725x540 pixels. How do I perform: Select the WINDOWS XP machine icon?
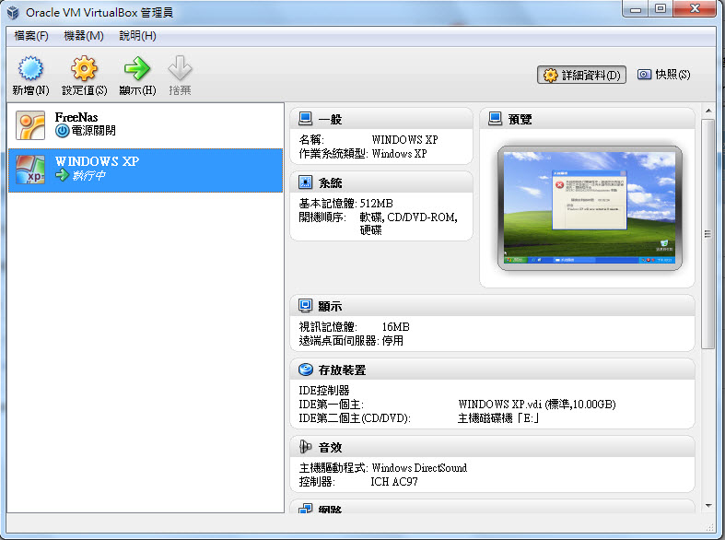(30, 170)
